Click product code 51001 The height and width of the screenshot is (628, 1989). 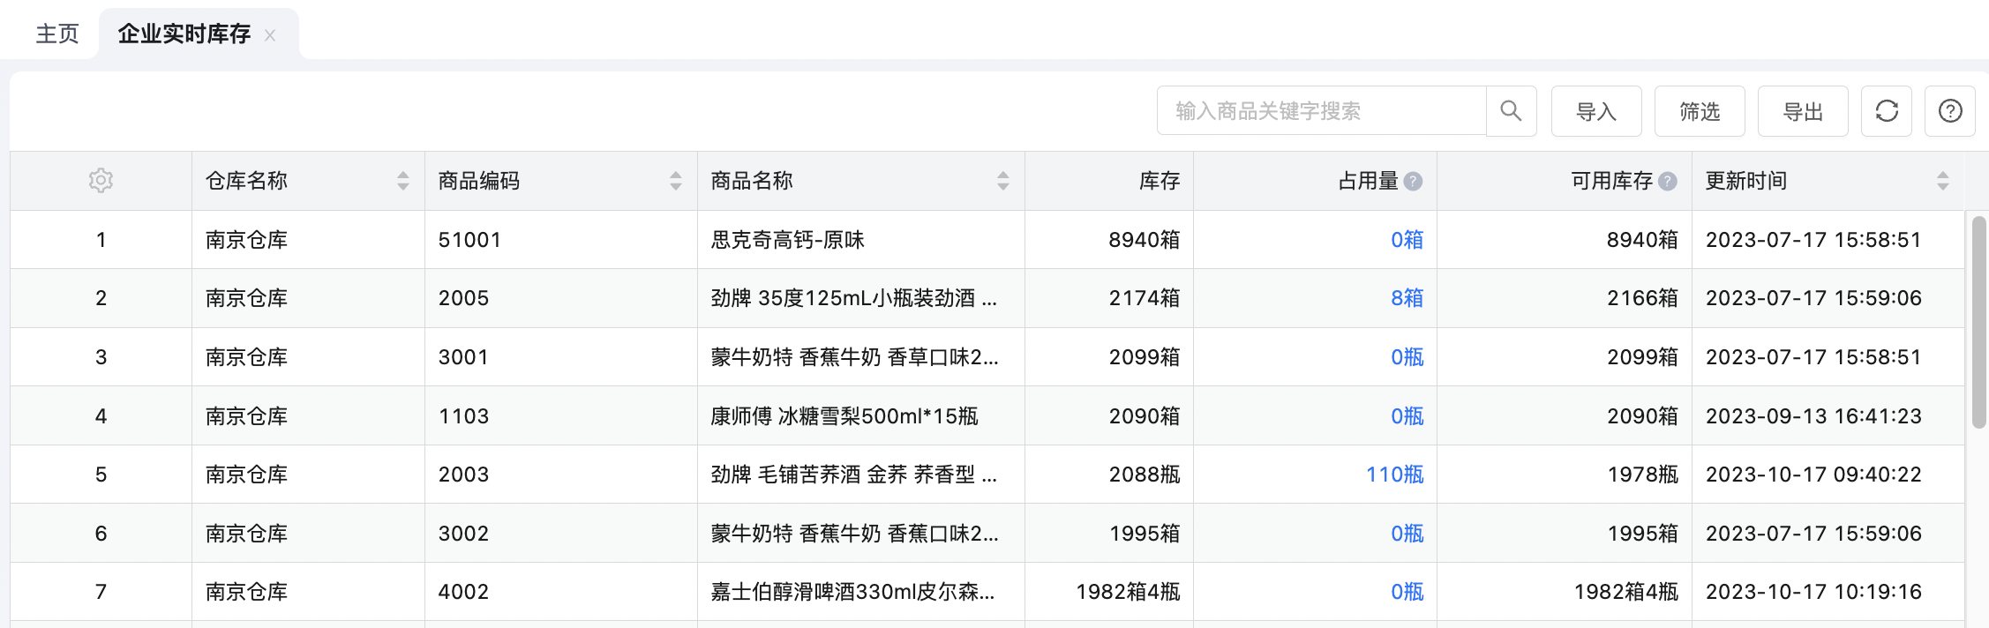pyautogui.click(x=469, y=240)
